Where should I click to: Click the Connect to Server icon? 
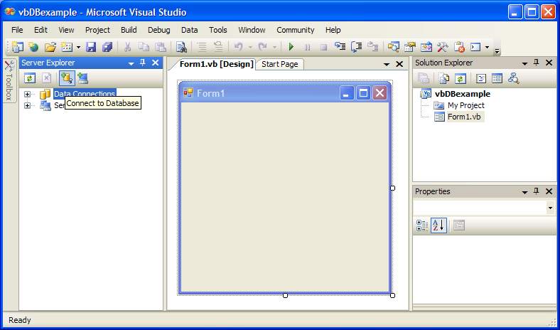point(83,78)
